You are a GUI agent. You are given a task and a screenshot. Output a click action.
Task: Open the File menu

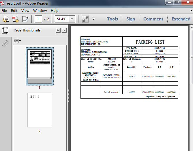(x=4, y=11)
